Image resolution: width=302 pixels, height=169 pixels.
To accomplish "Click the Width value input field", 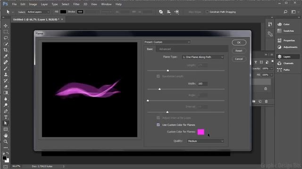I will tap(202, 84).
